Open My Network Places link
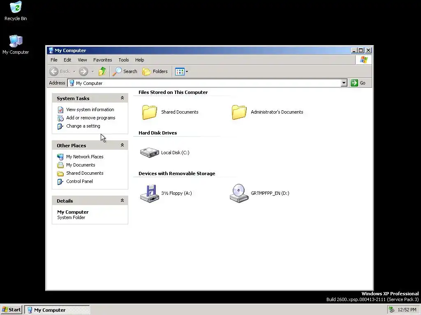This screenshot has width=421, height=315. tap(85, 157)
